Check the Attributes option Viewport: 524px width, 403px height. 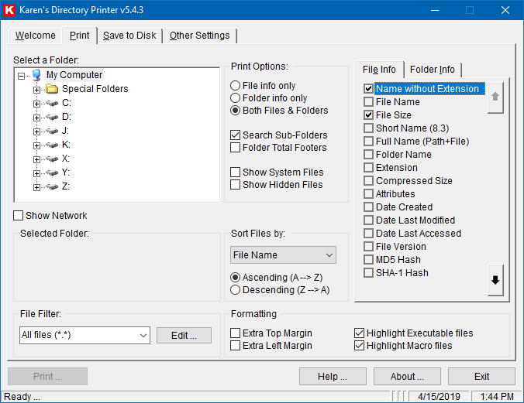[368, 194]
